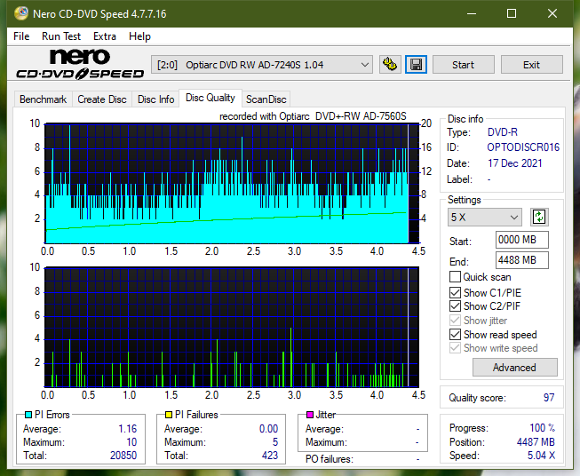The height and width of the screenshot is (476, 580).
Task: Click the magenta Jitter color swatch
Action: 310,415
